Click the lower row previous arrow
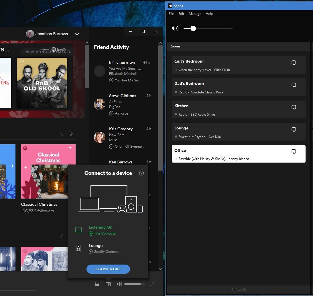The image size is (313, 296). point(62,237)
